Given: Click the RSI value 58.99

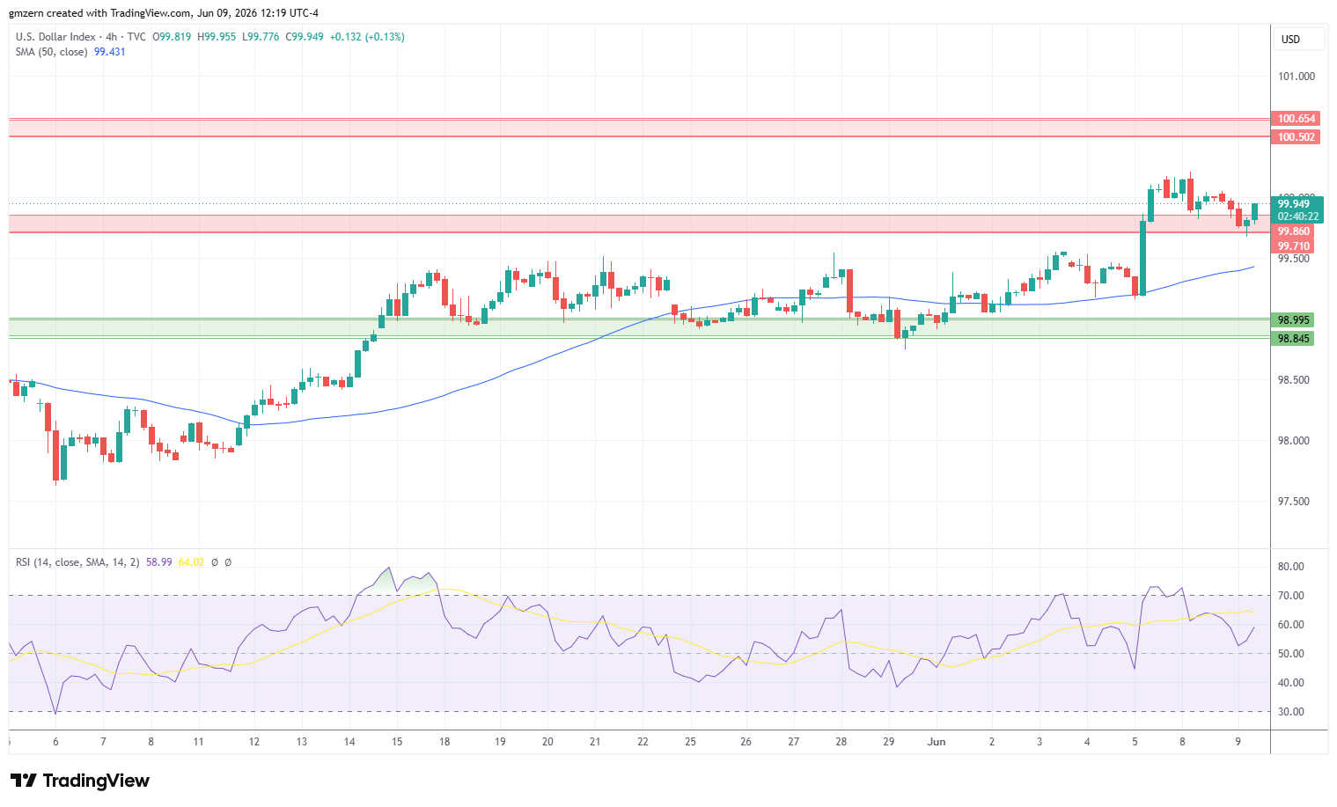Looking at the screenshot, I should [159, 562].
